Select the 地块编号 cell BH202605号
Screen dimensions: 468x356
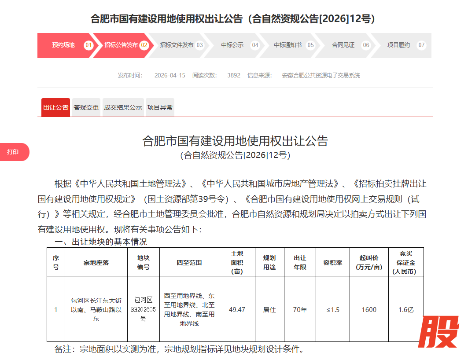(143, 309)
